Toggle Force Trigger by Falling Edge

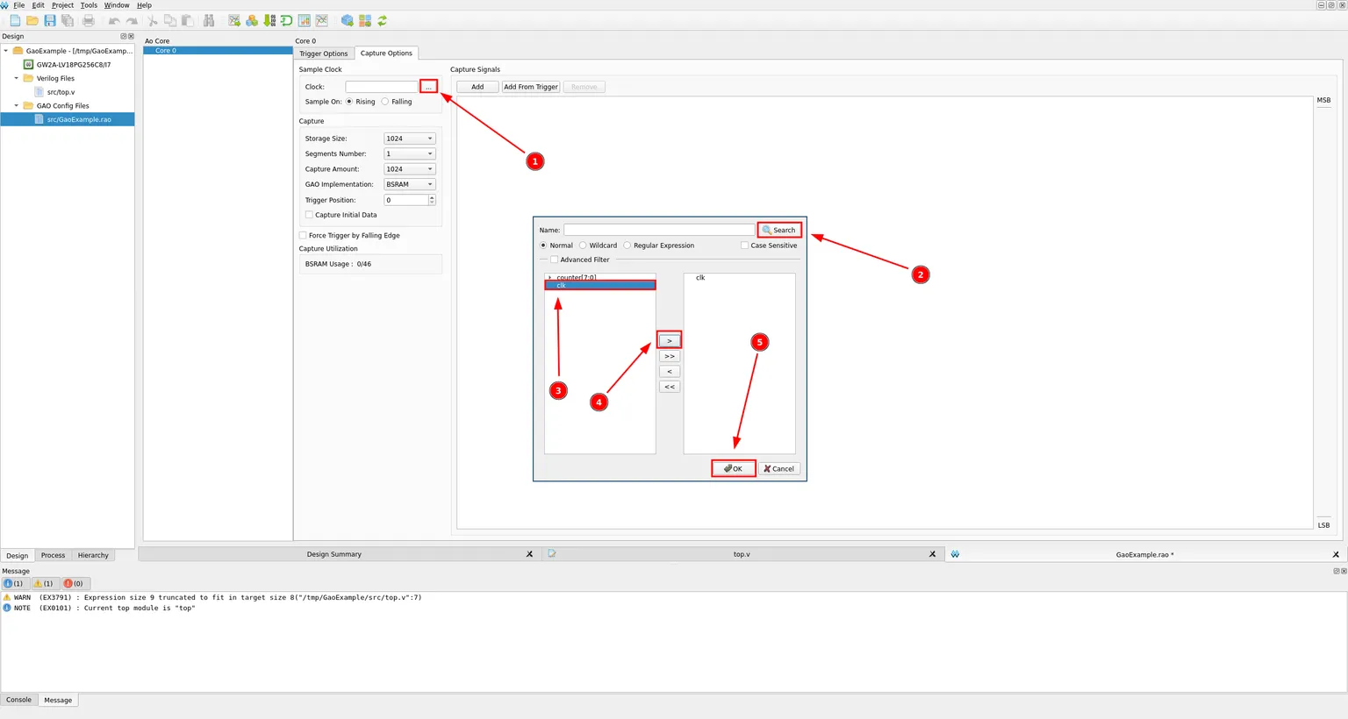[303, 235]
